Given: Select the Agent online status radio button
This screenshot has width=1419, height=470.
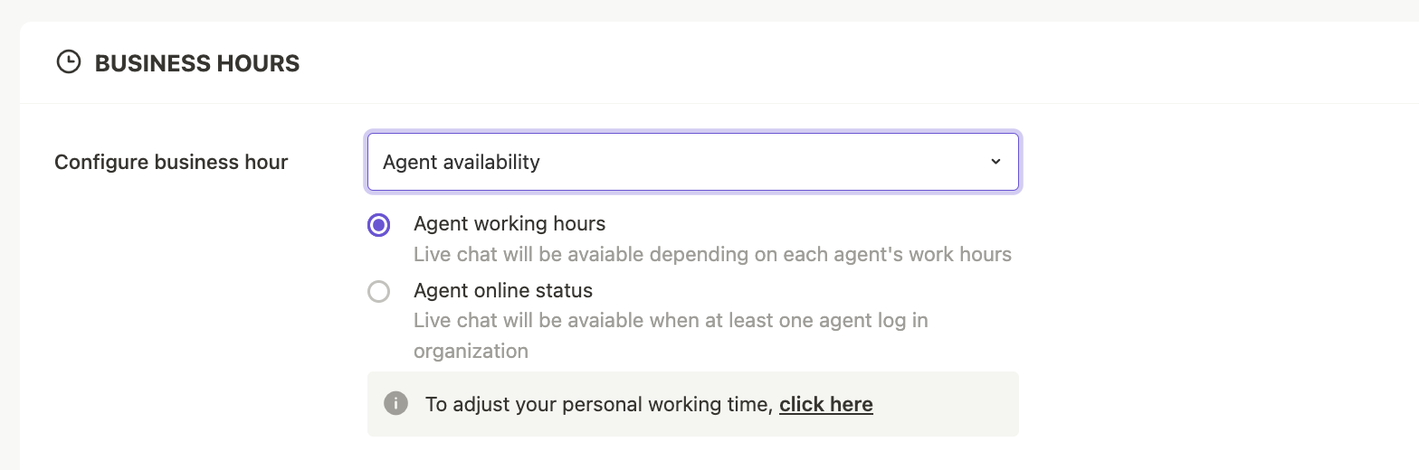Looking at the screenshot, I should tap(378, 291).
